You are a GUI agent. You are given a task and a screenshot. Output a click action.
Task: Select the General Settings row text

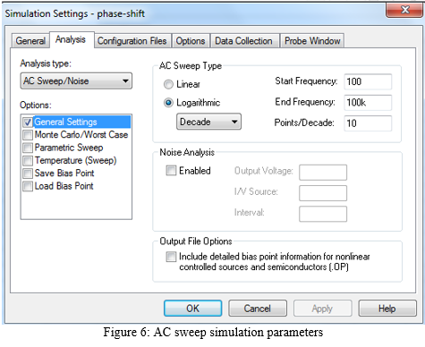click(65, 122)
